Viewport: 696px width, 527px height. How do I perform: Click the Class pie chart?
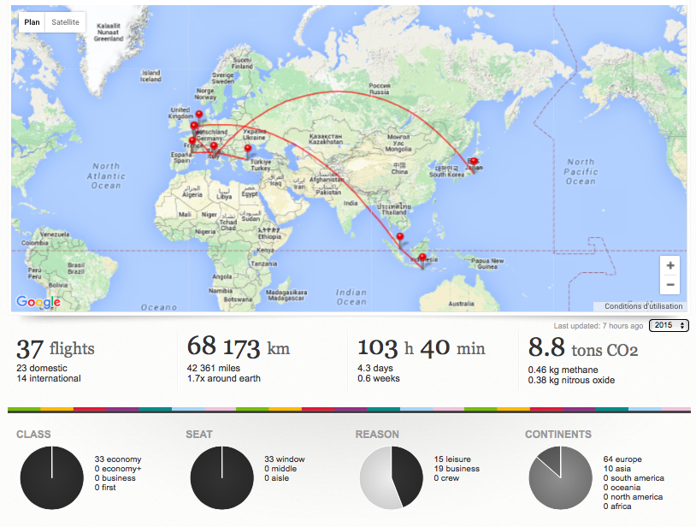pyautogui.click(x=52, y=477)
